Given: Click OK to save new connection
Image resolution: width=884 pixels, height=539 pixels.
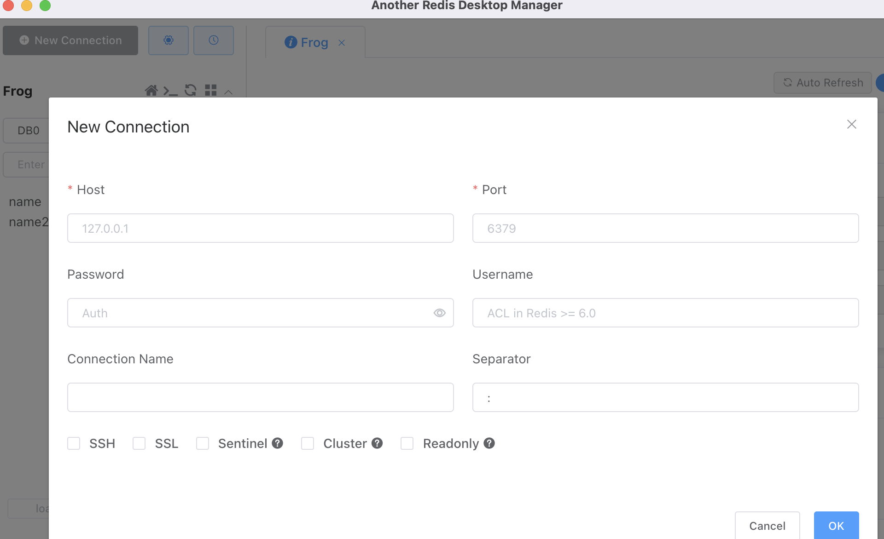Looking at the screenshot, I should coord(836,525).
